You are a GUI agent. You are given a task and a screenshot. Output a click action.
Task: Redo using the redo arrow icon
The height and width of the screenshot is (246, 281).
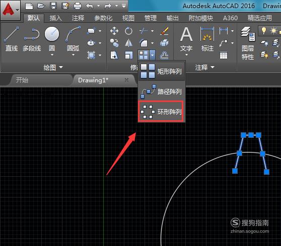pos(108,6)
